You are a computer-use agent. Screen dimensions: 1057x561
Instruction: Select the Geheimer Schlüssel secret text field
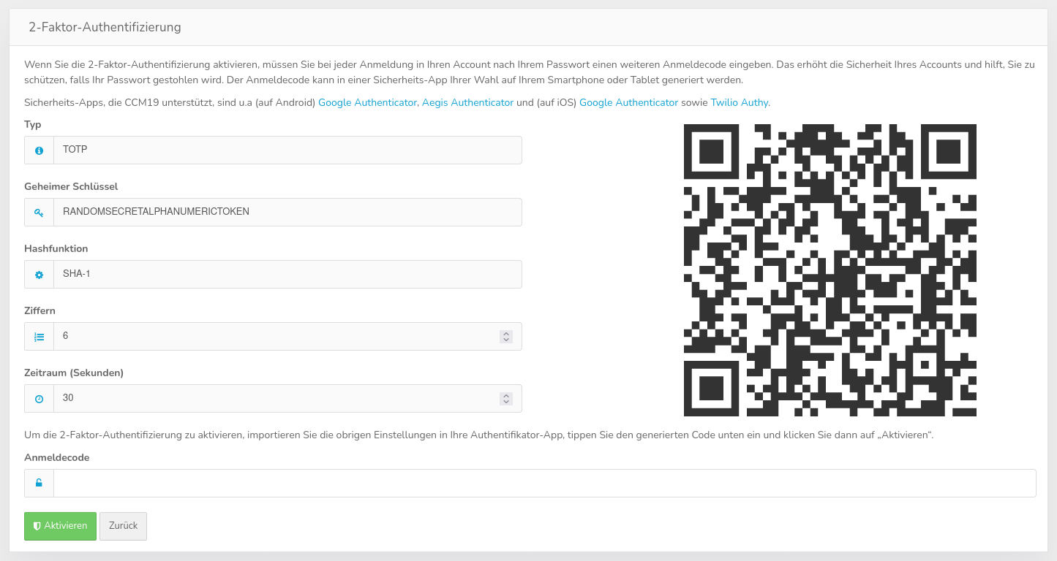pyautogui.click(x=287, y=212)
